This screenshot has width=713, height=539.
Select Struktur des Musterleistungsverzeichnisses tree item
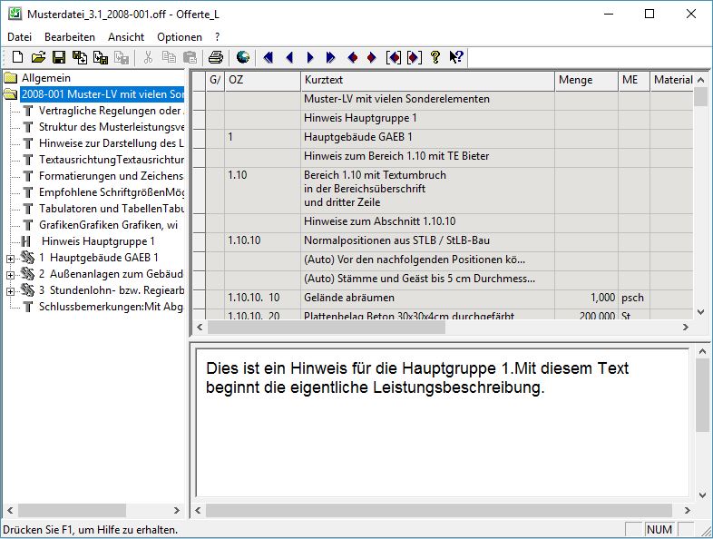coord(111,127)
